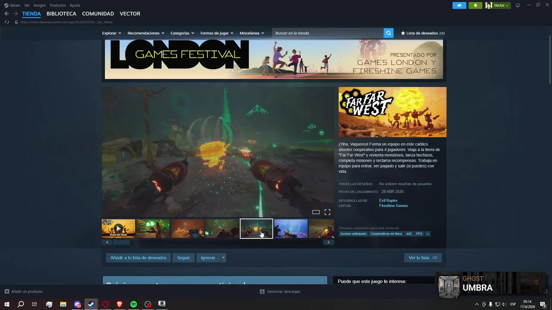Expand the Categorías dropdown
Image resolution: width=552 pixels, height=310 pixels.
click(x=182, y=33)
